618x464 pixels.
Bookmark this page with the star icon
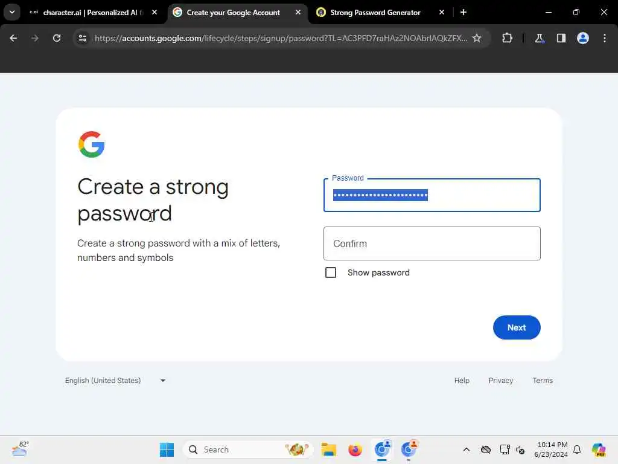pyautogui.click(x=477, y=38)
